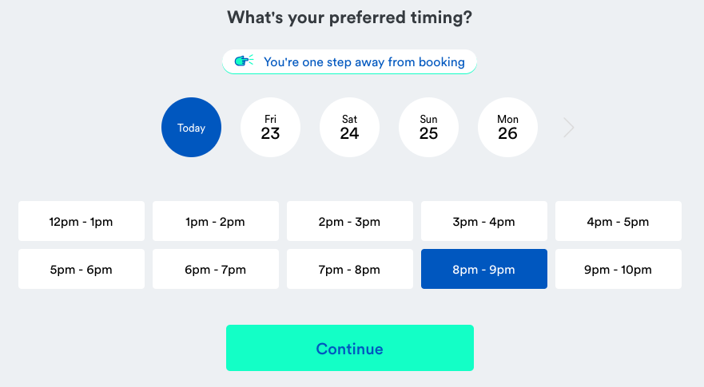Image resolution: width=704 pixels, height=387 pixels.
Task: Choose 6pm - 7pm timing
Action: (216, 269)
